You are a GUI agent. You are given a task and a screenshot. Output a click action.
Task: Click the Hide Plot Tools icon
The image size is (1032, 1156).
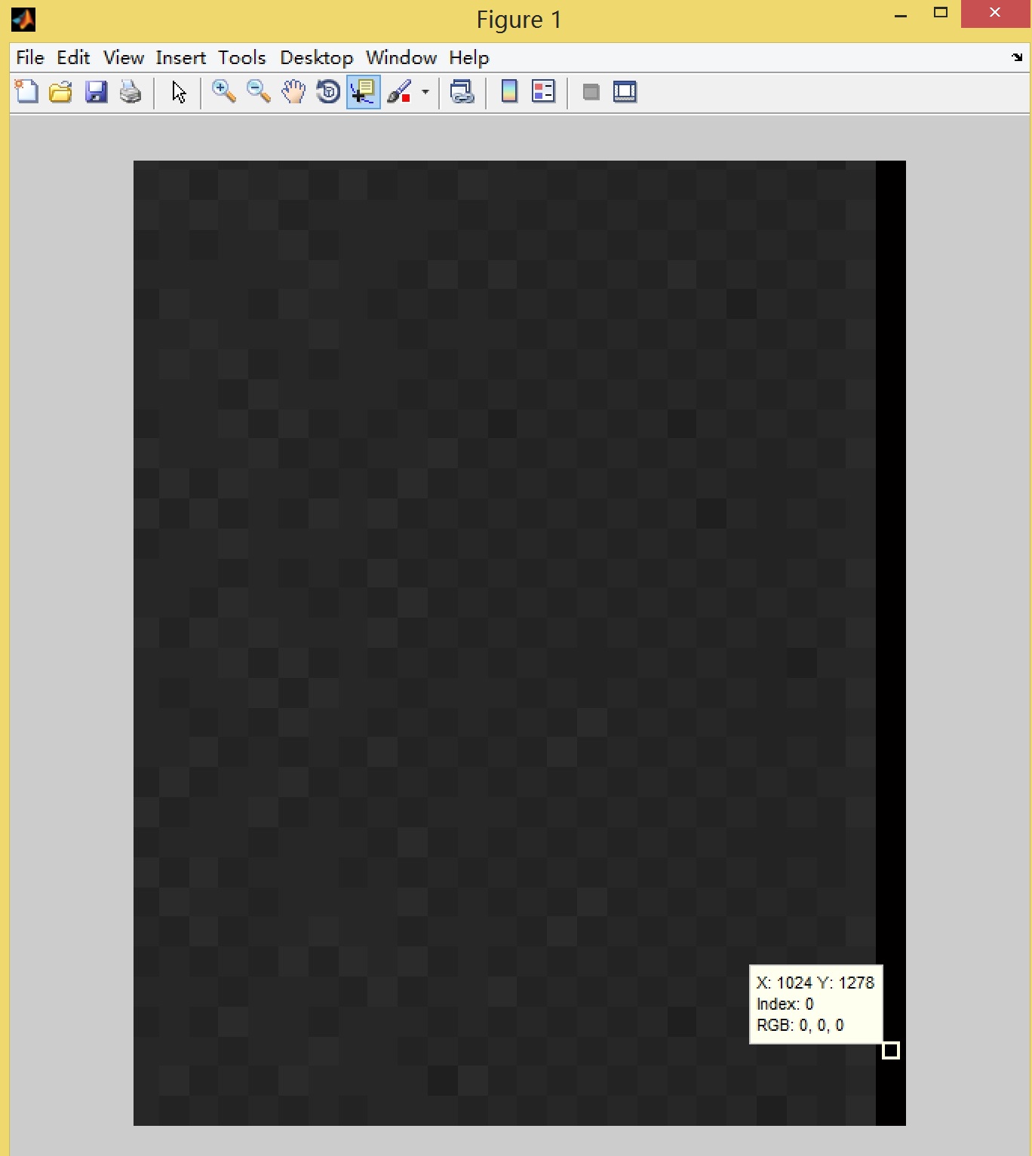click(x=591, y=92)
